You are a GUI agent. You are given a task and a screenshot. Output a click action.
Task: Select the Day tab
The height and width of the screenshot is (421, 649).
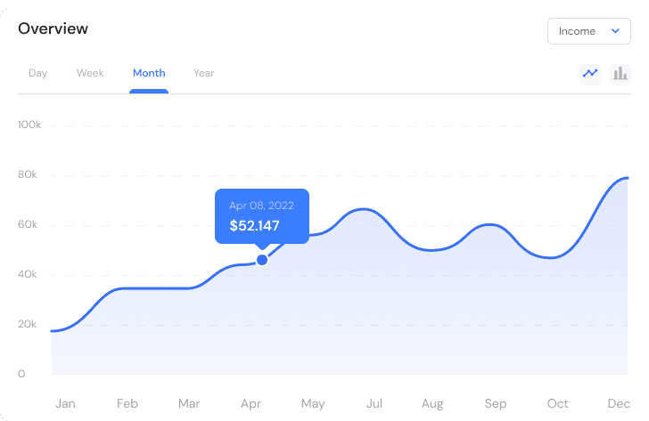[37, 73]
